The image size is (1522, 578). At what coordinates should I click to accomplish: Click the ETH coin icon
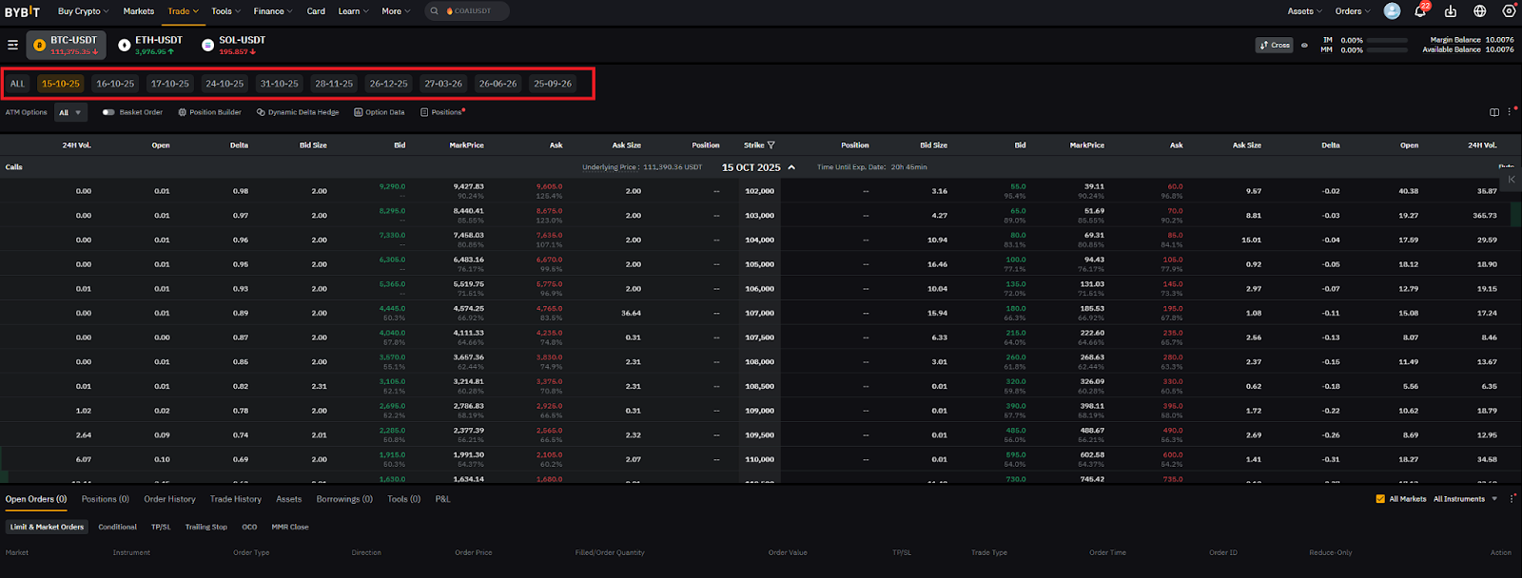pos(125,45)
